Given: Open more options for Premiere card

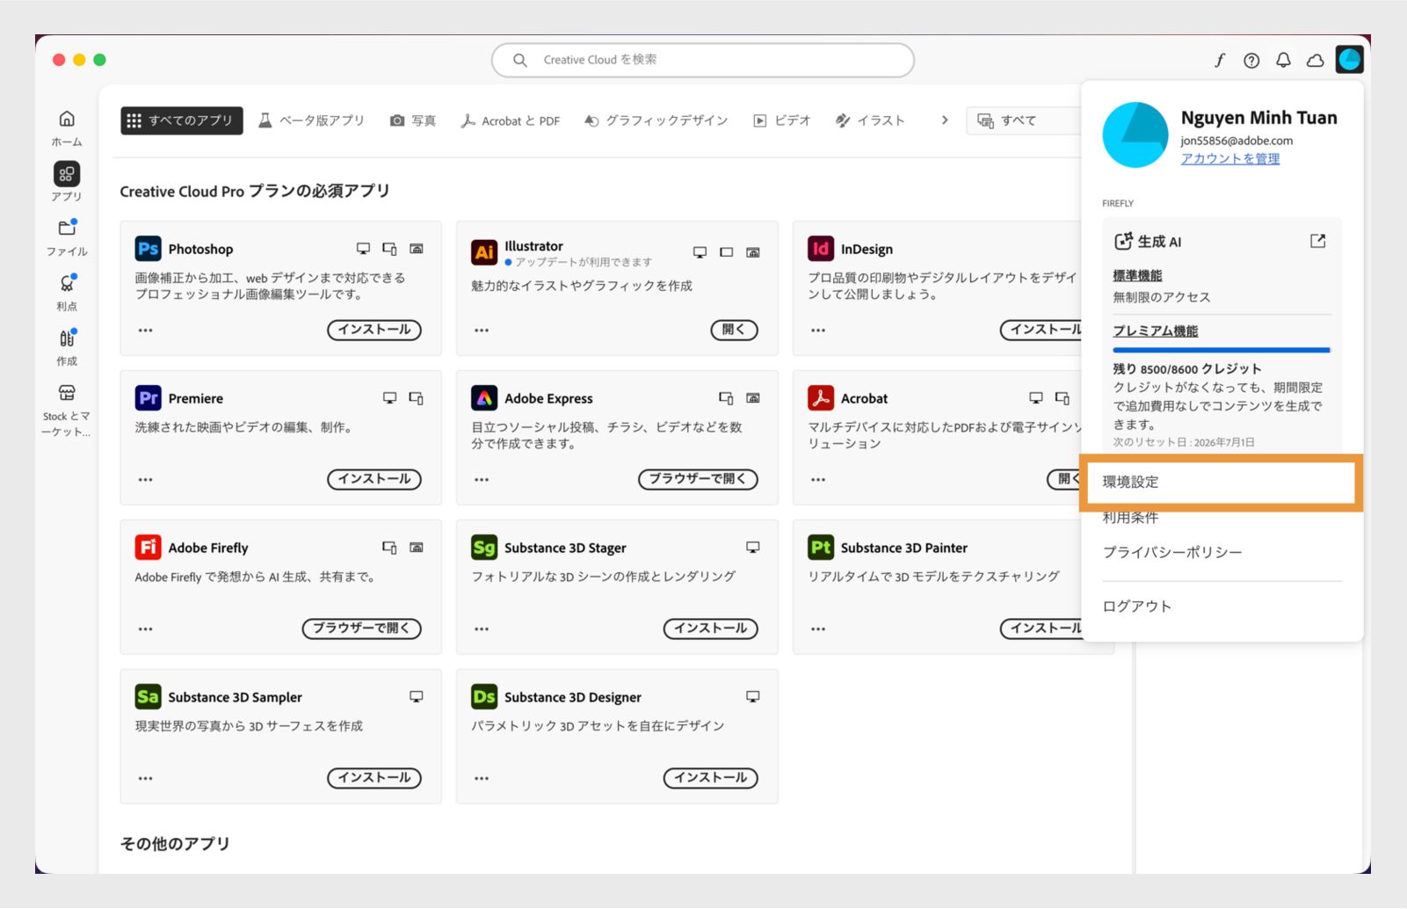Looking at the screenshot, I should [146, 480].
